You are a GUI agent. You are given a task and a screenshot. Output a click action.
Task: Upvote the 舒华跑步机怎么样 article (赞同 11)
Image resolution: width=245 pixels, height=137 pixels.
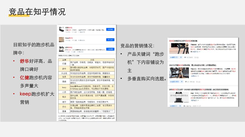click(174, 106)
